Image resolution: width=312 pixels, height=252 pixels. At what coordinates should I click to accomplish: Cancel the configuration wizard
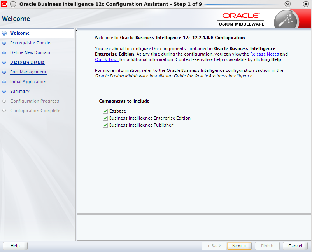point(295,246)
